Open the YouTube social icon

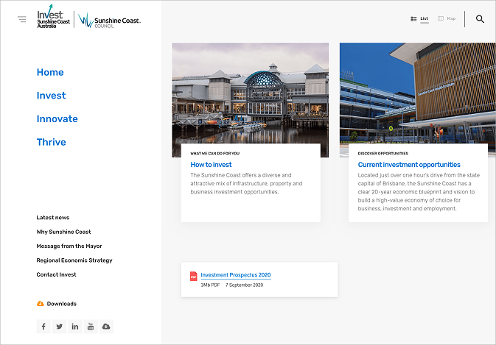(91, 327)
